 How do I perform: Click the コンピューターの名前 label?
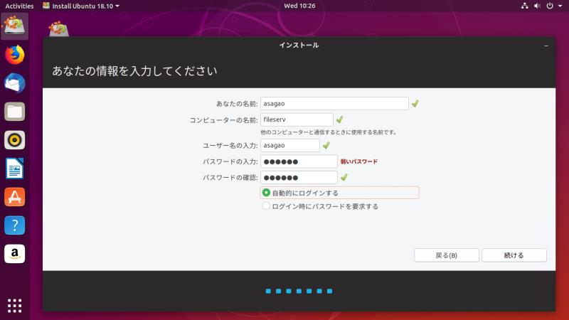pyautogui.click(x=223, y=120)
